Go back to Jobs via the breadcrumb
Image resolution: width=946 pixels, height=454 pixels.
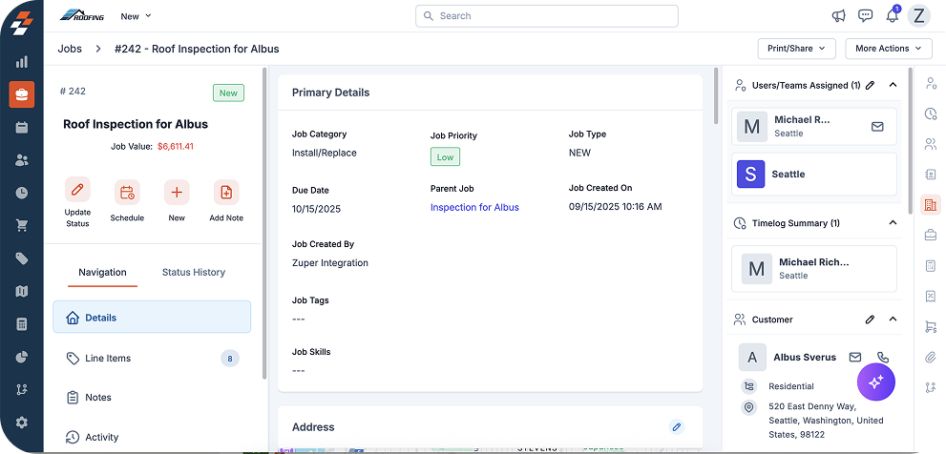pyautogui.click(x=69, y=48)
